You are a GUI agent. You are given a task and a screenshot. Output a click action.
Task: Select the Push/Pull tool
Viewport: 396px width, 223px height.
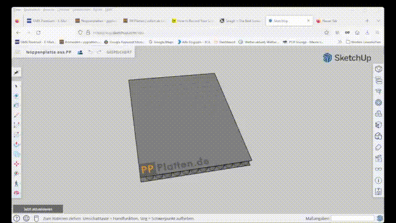(x=16, y=144)
